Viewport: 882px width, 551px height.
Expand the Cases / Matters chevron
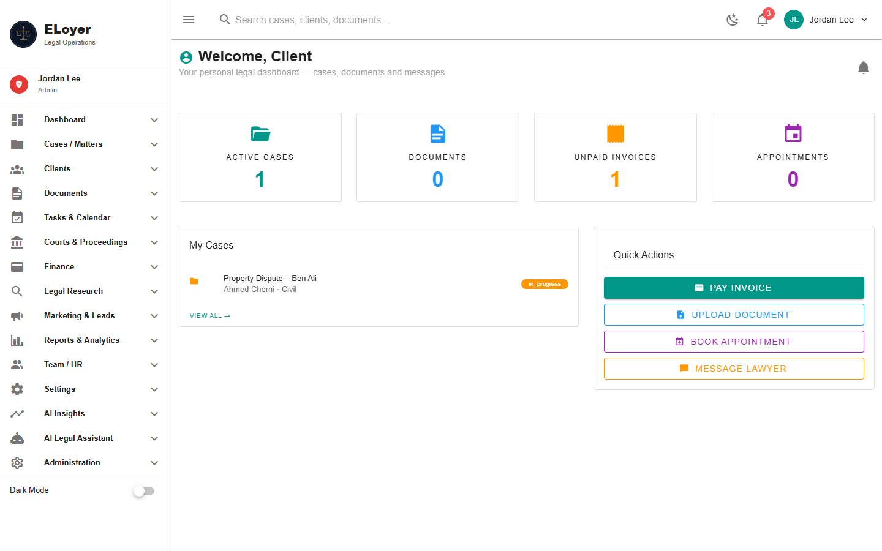tap(154, 144)
